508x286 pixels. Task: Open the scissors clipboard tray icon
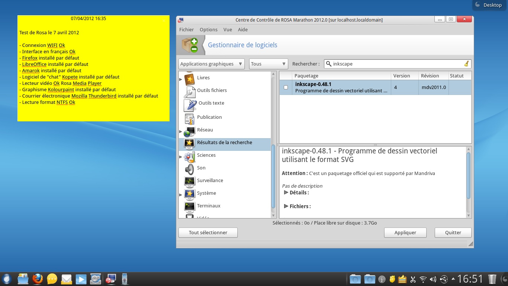(x=413, y=279)
